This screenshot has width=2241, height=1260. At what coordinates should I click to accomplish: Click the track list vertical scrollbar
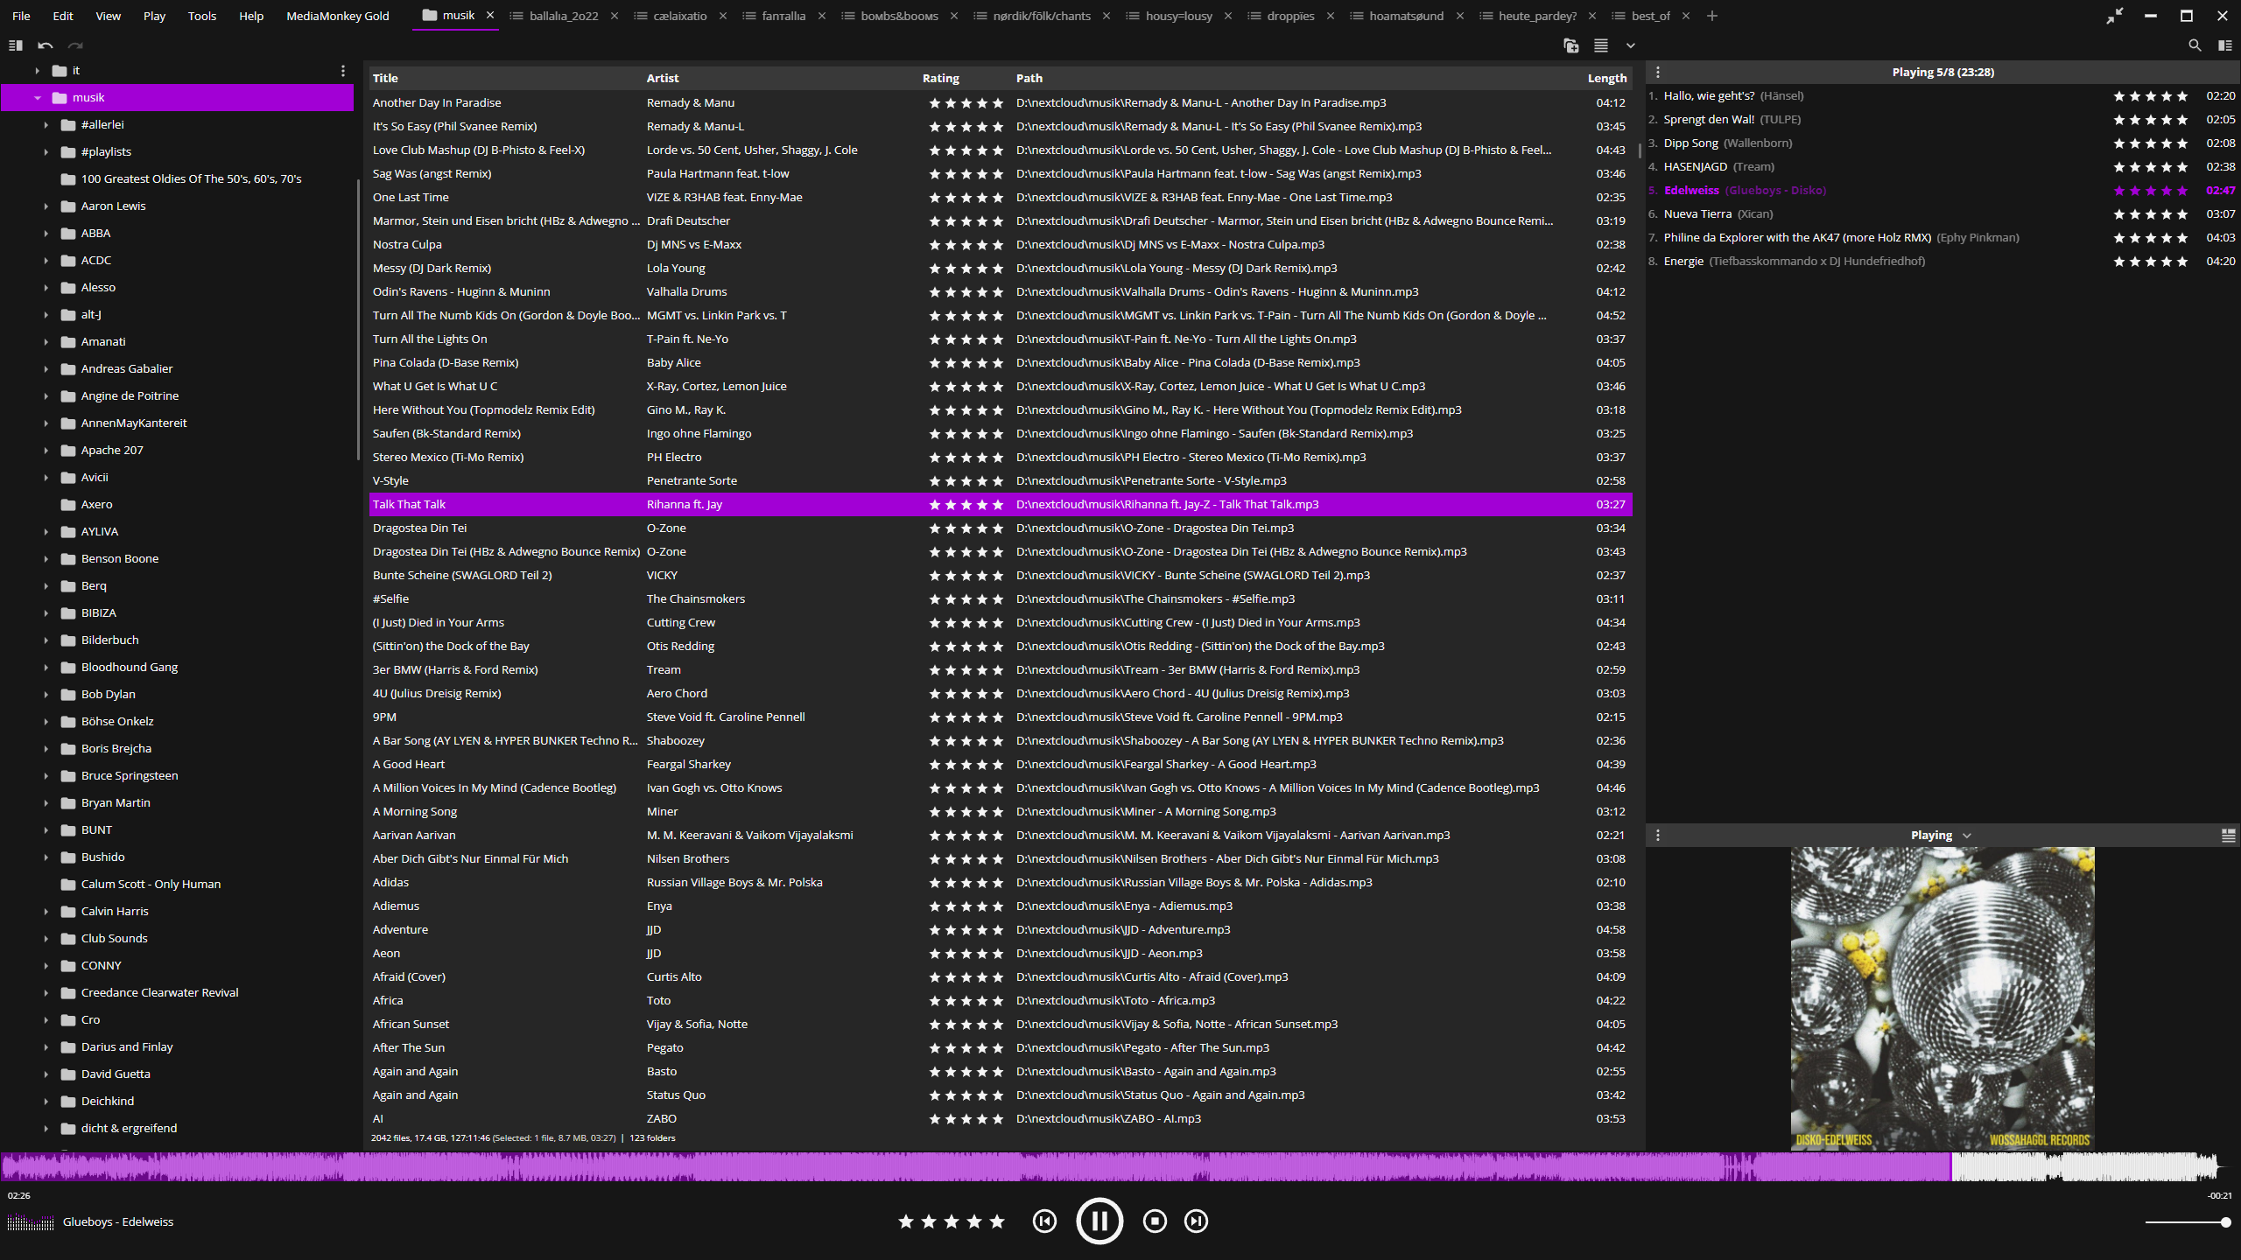(1640, 150)
